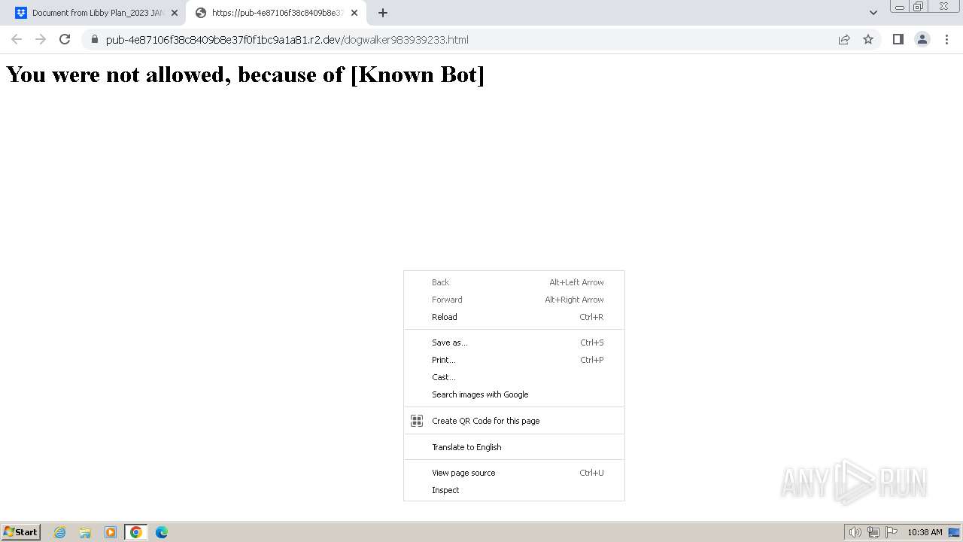Minimize the Chrome window

[900, 6]
